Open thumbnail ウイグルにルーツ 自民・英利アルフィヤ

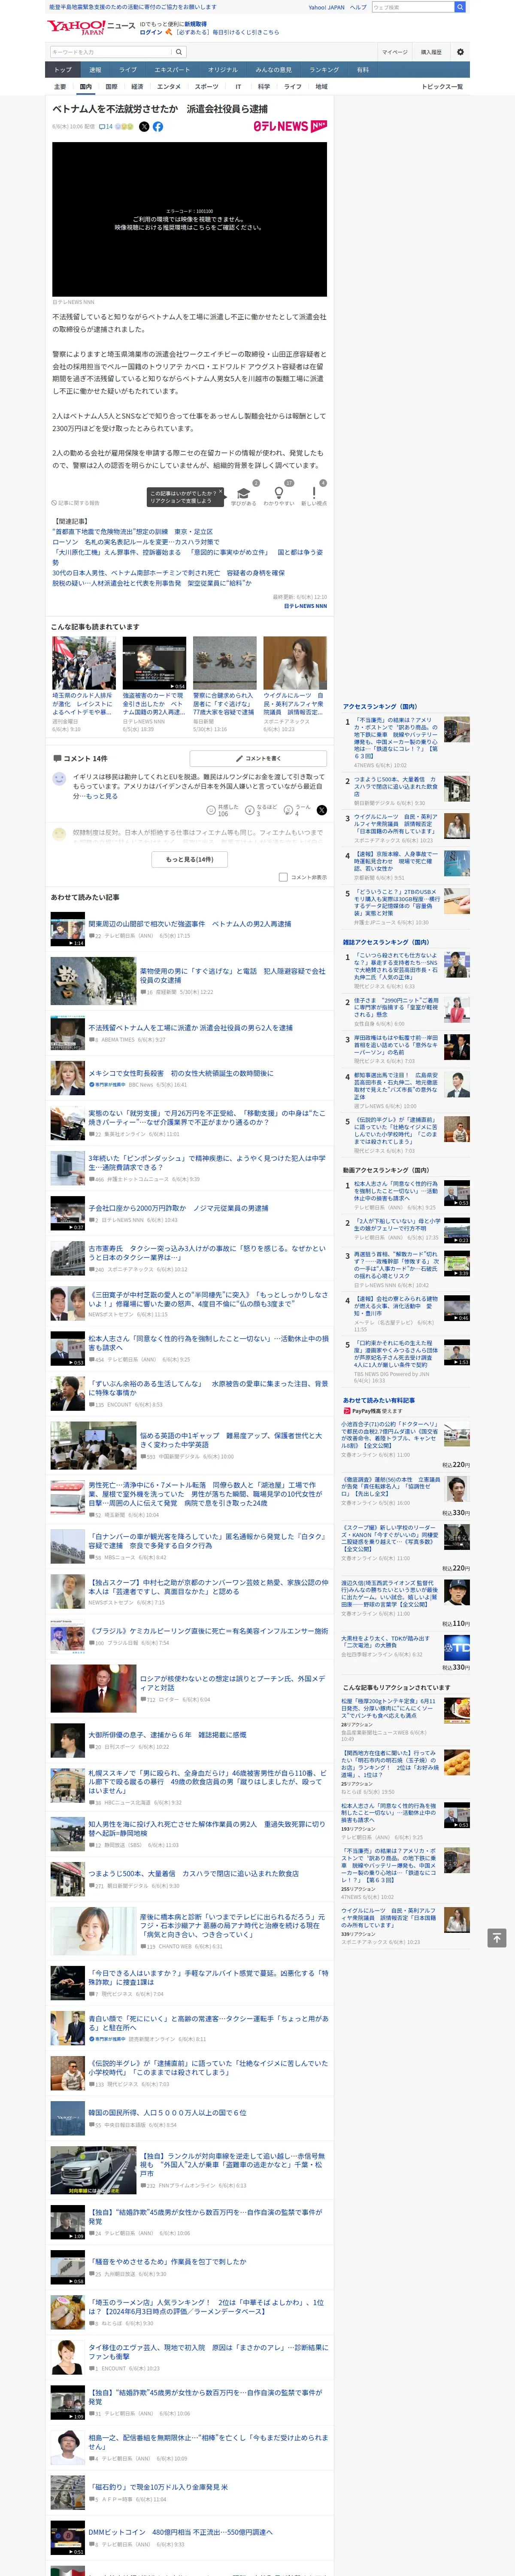coord(295,662)
